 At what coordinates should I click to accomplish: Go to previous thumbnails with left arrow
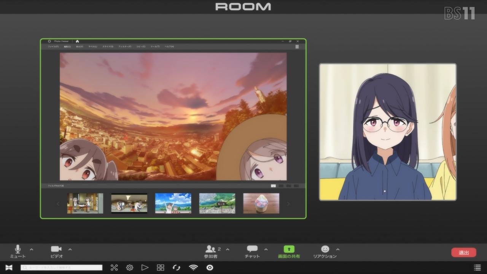58,204
